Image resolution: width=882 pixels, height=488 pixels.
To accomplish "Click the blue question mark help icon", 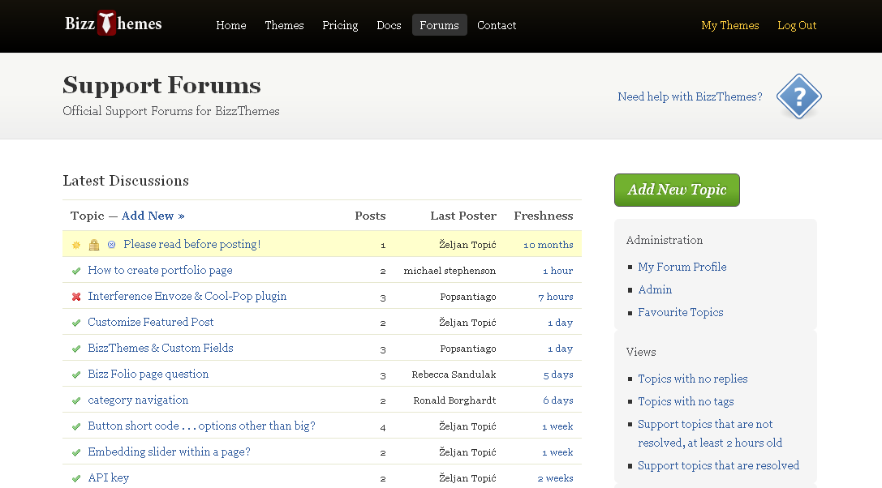I will [798, 96].
